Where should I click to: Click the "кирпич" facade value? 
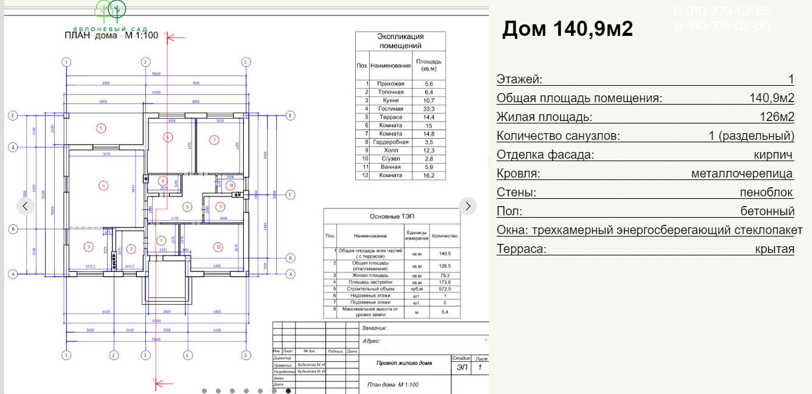[774, 155]
